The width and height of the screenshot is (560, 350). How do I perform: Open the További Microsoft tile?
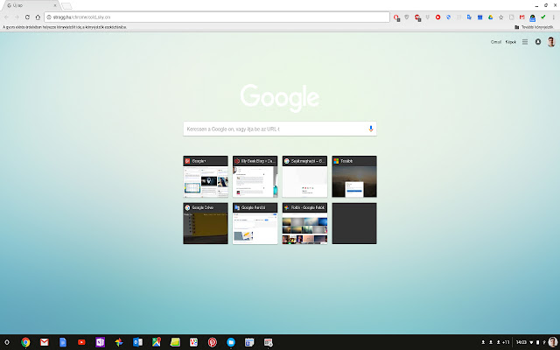(354, 177)
